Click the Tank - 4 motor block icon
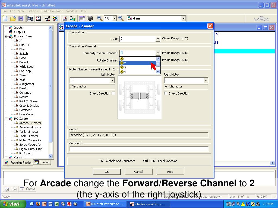Viewport: 278px width, 208px height. (x=17, y=136)
